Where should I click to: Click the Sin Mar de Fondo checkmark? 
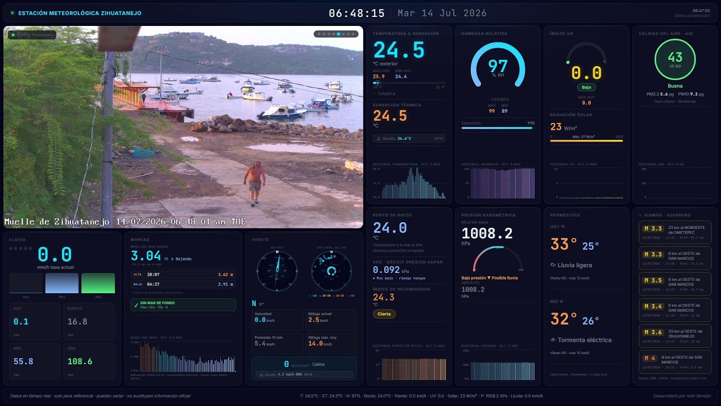tap(136, 303)
